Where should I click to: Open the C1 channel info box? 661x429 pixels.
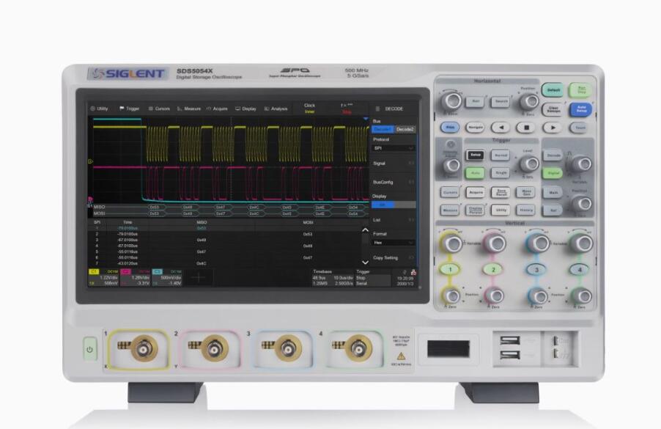pos(104,277)
